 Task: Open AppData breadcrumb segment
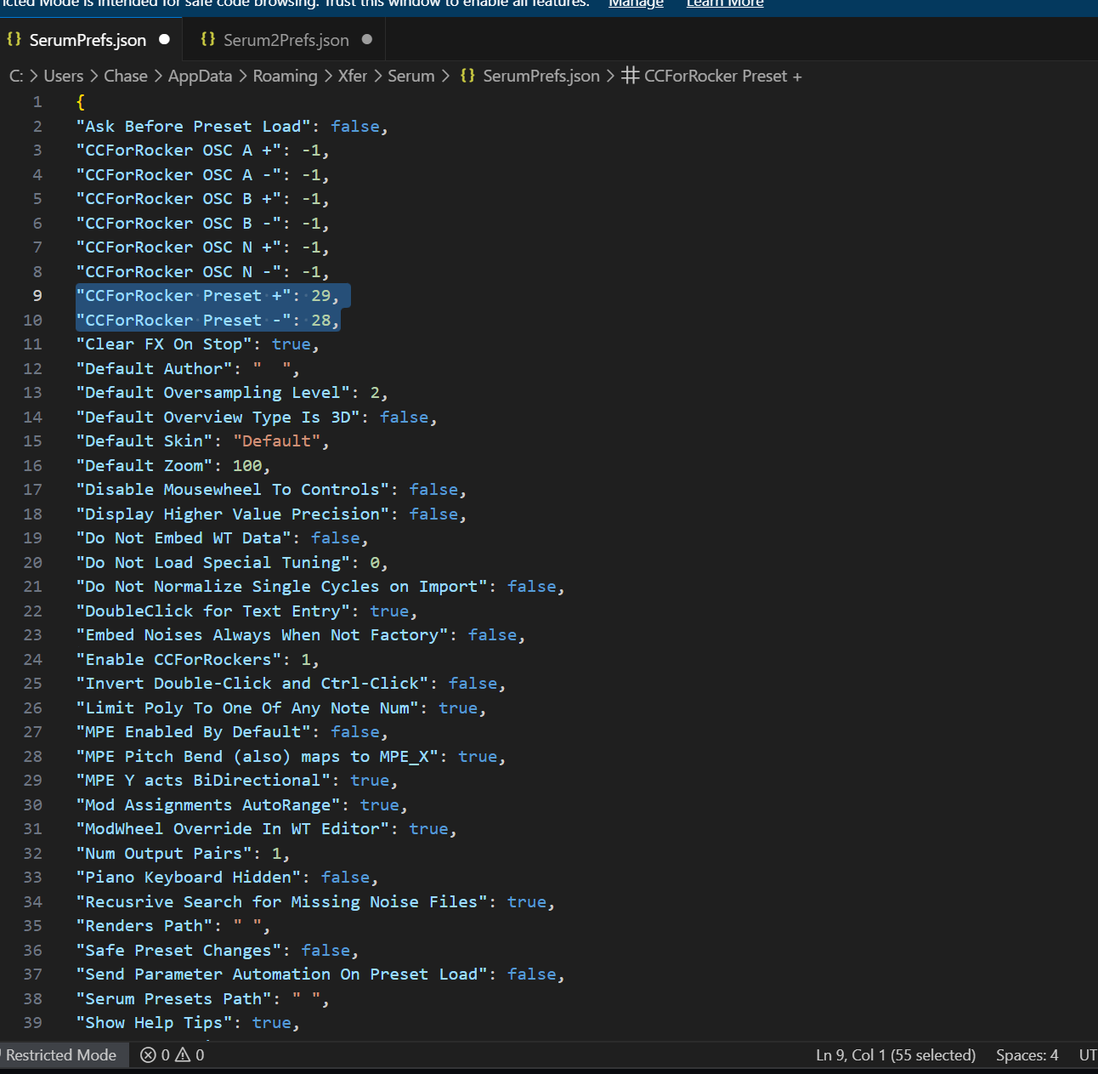[x=200, y=76]
